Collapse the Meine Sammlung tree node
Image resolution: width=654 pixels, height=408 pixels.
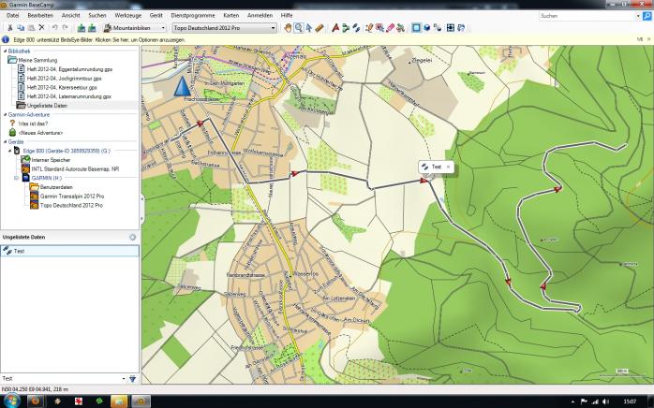(5, 60)
